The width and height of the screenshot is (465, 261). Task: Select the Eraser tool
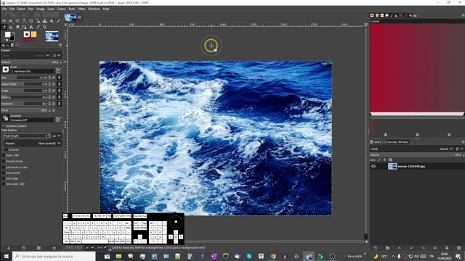(4, 28)
